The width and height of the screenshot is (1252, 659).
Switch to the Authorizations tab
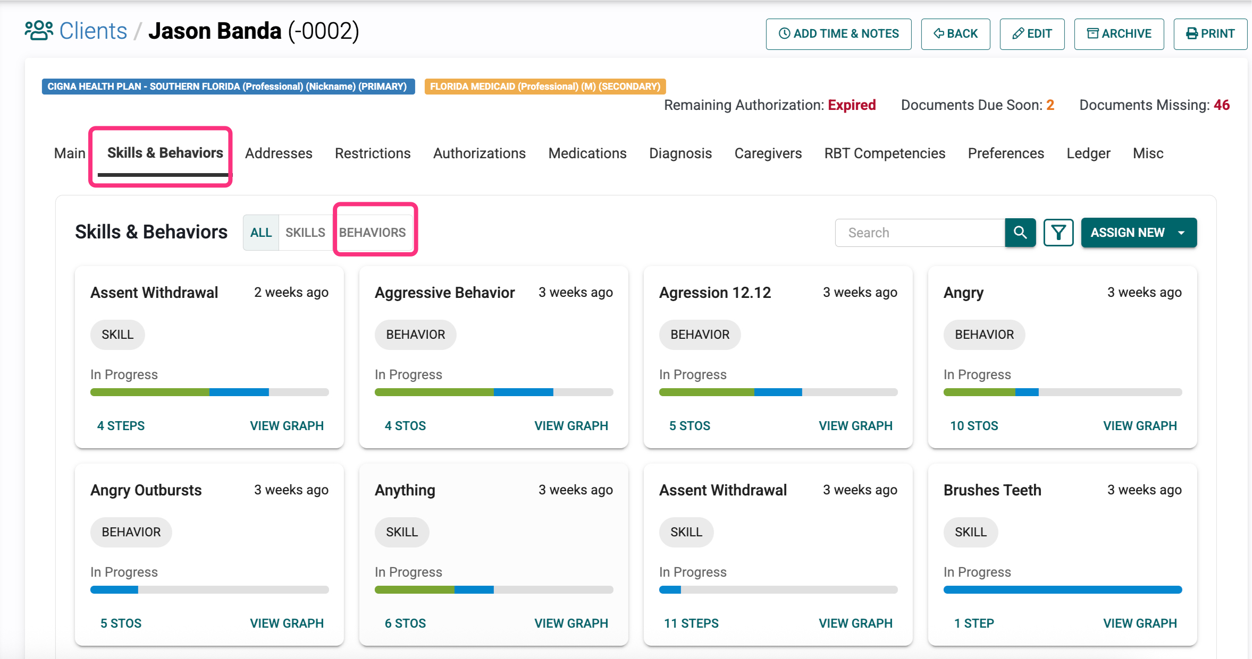(479, 153)
